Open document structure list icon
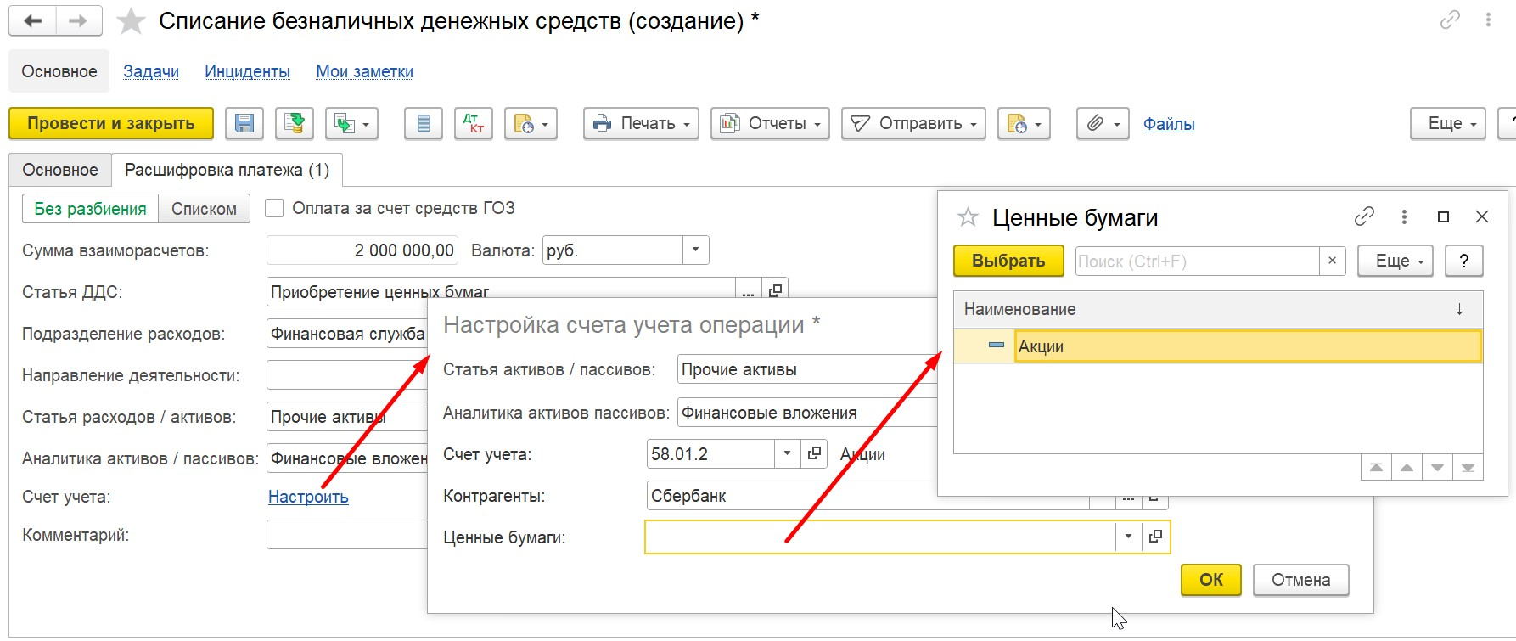 [424, 124]
